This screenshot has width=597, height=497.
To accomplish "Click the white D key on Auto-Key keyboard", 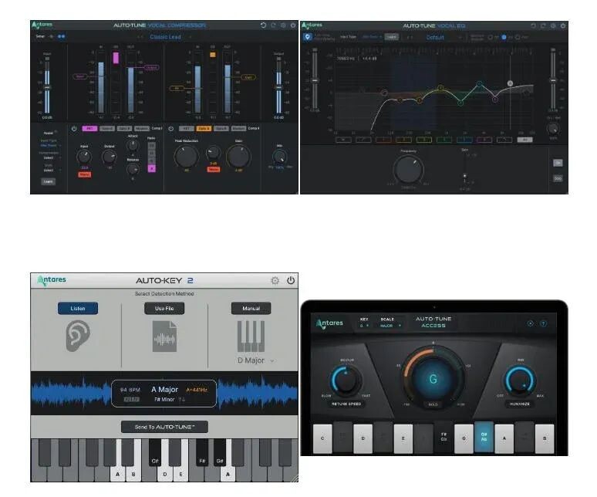I will [165, 472].
